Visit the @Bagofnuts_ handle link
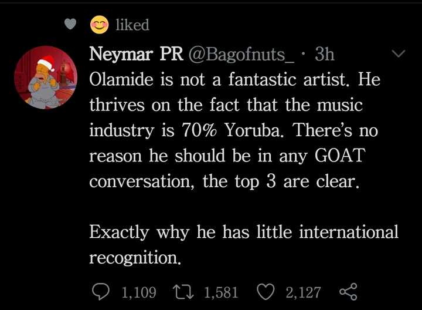422x310 pixels. tap(240, 55)
